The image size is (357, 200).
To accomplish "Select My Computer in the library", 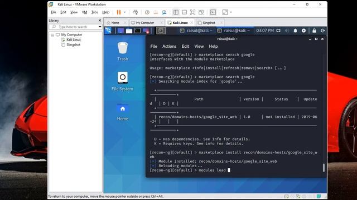I will (x=71, y=34).
